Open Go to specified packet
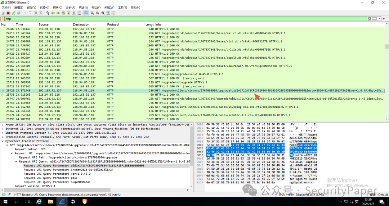Image resolution: width=389 pixels, height=206 pixels. tap(63, 13)
